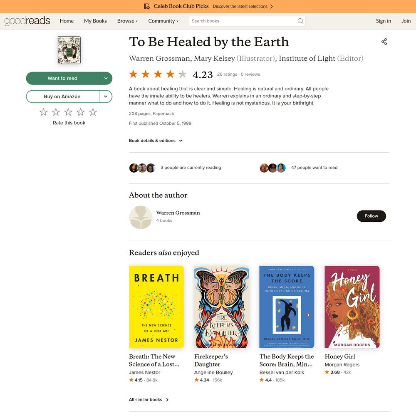Open the Honey Girl book cover
416x416 pixels.
352,307
